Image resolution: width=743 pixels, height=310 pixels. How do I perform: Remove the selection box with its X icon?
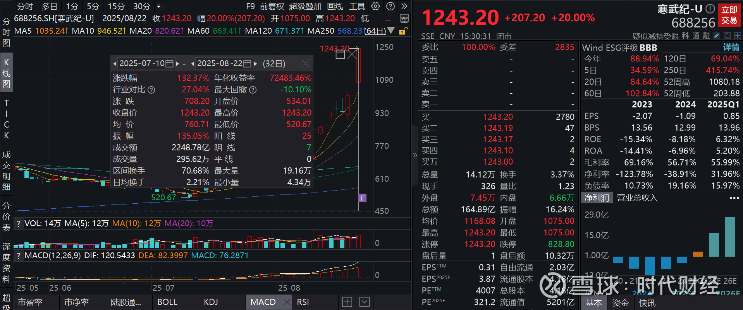352,55
